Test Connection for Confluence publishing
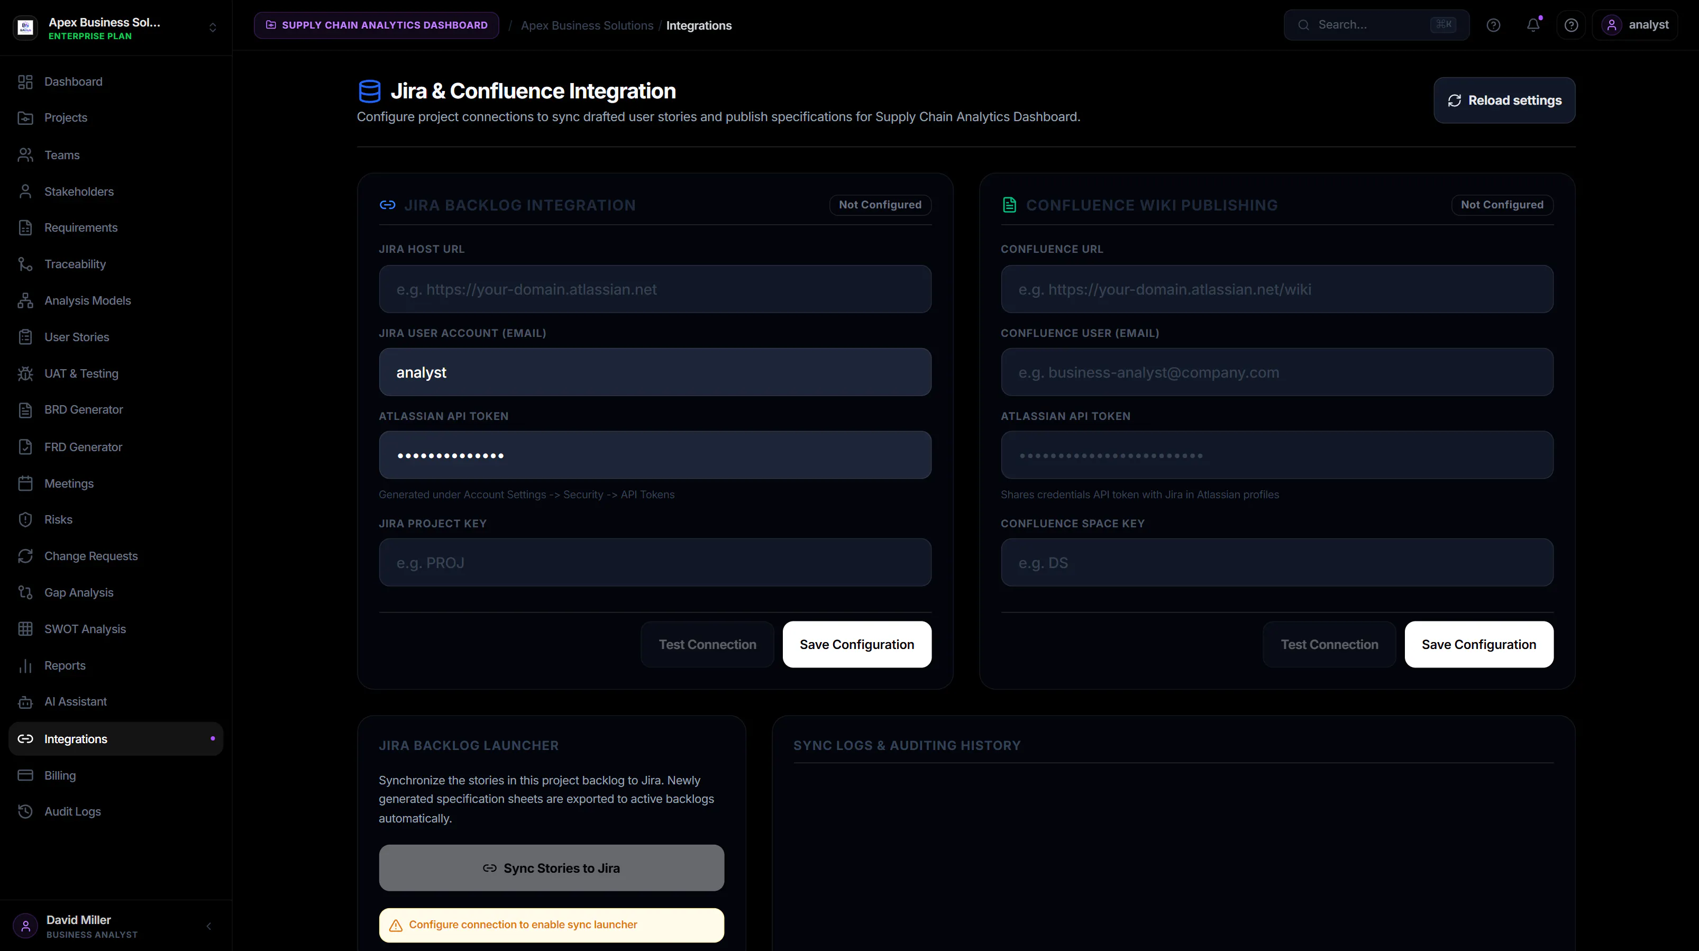The width and height of the screenshot is (1699, 951). (x=1329, y=644)
